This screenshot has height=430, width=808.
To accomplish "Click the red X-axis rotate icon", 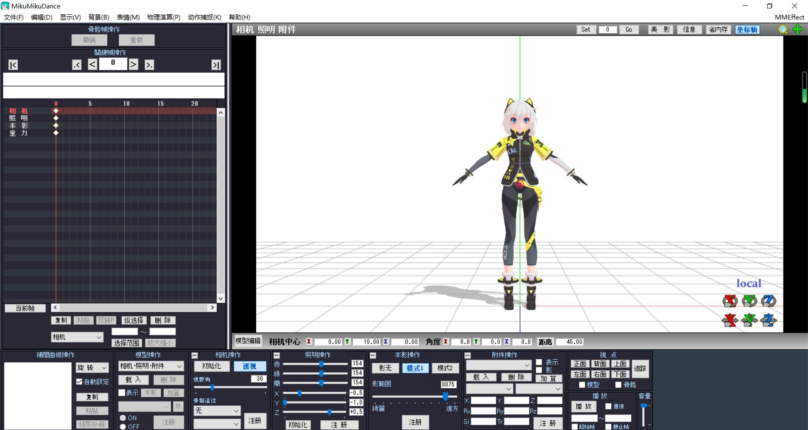I will (x=730, y=301).
